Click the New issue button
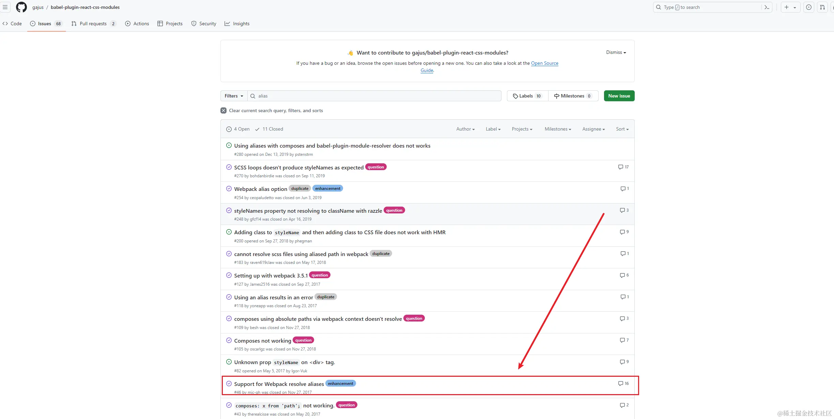The image size is (834, 419). point(619,96)
